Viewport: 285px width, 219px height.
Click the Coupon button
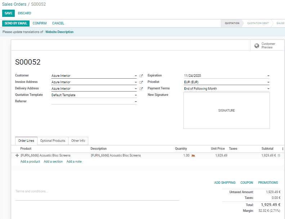click(x=247, y=183)
